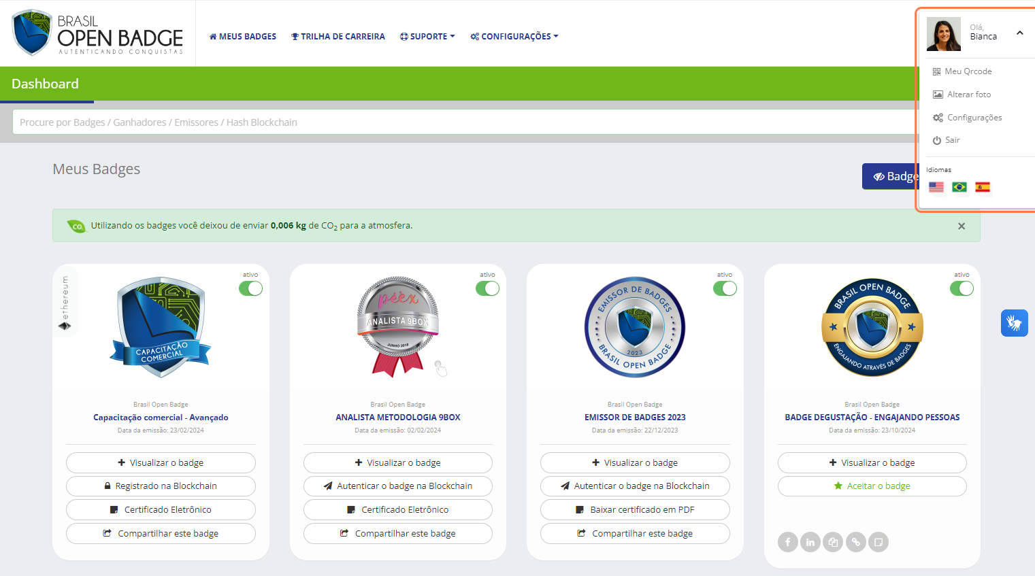Toggle ativo switch on Badge Degustação
Image resolution: width=1035 pixels, height=576 pixels.
tap(962, 288)
